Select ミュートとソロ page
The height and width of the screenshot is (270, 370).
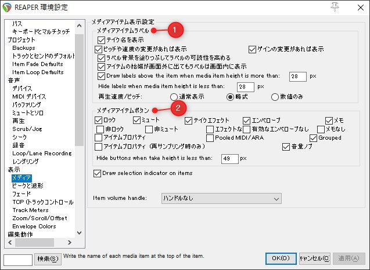coord(28,113)
